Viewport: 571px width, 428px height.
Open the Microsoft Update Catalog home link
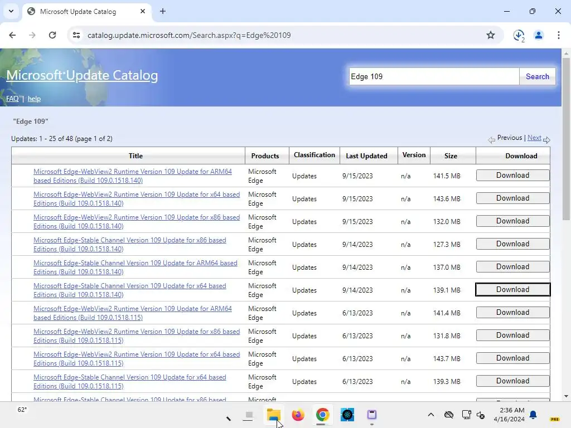point(82,75)
